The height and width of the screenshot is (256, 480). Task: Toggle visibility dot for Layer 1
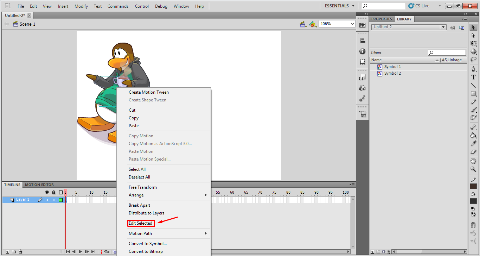[47, 200]
